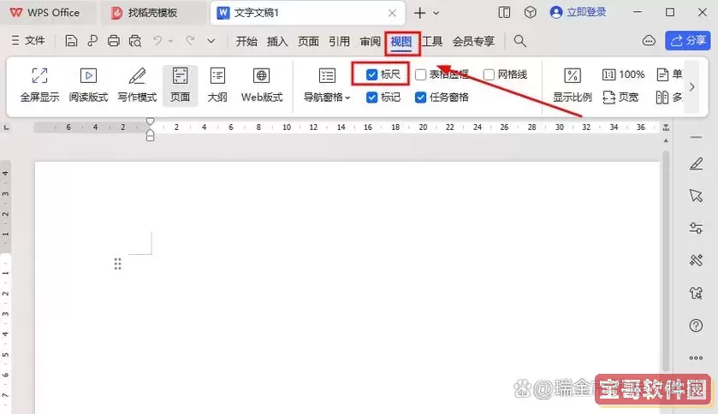Click the cube icon in title bar
This screenshot has height=414, width=718.
531,12
